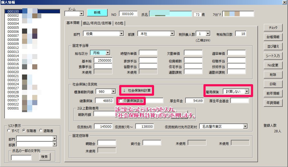288x167 pixels.
Task: Click the 役員報酬 field
Action: (x=193, y=61)
